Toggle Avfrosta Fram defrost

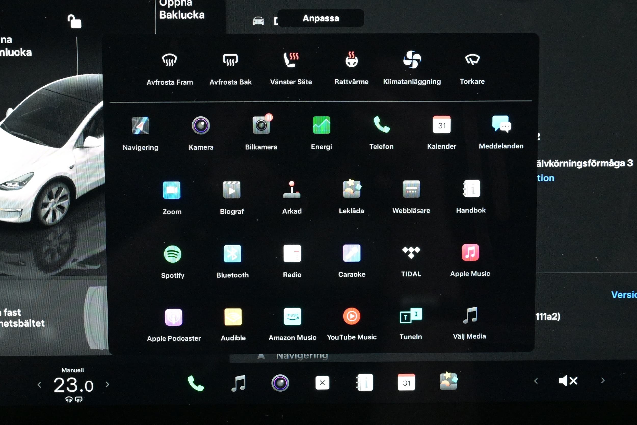[x=169, y=60]
